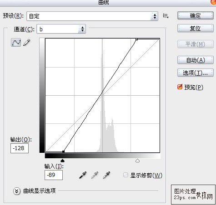The width and height of the screenshot is (216, 205).
Task: Click the 确定 OK button
Action: [196, 15]
